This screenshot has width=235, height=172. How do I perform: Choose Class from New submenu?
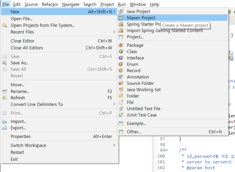pyautogui.click(x=173, y=52)
